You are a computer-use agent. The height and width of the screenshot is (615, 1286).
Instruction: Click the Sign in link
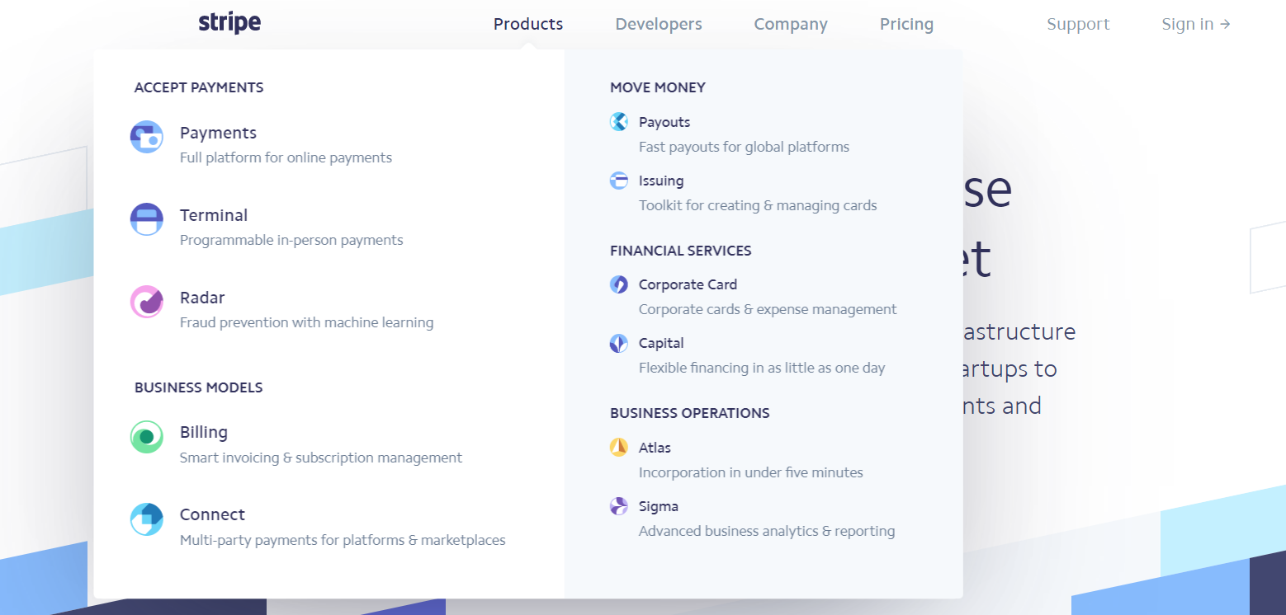coord(1196,24)
